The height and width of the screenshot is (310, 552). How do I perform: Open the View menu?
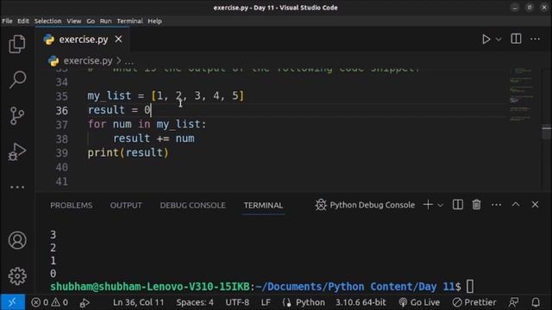click(74, 21)
